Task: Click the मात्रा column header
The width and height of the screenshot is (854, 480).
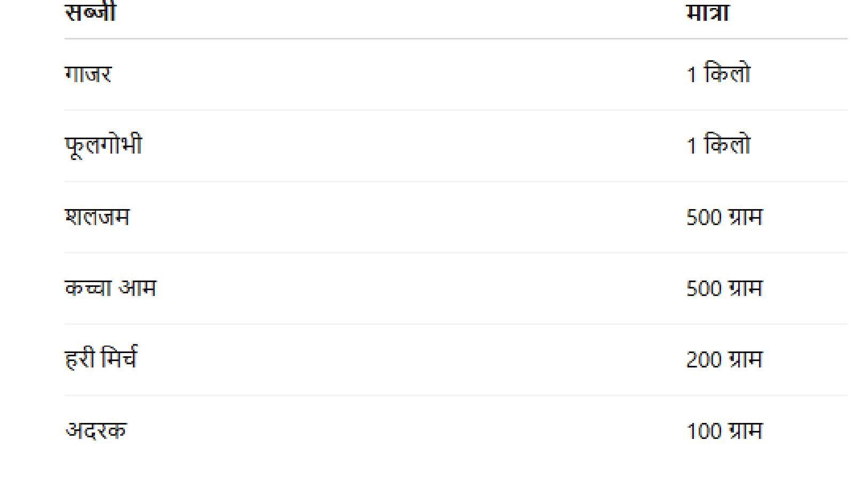Action: (x=707, y=13)
